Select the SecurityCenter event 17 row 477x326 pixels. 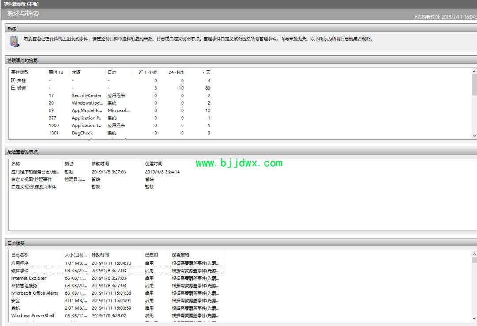[x=111, y=95]
